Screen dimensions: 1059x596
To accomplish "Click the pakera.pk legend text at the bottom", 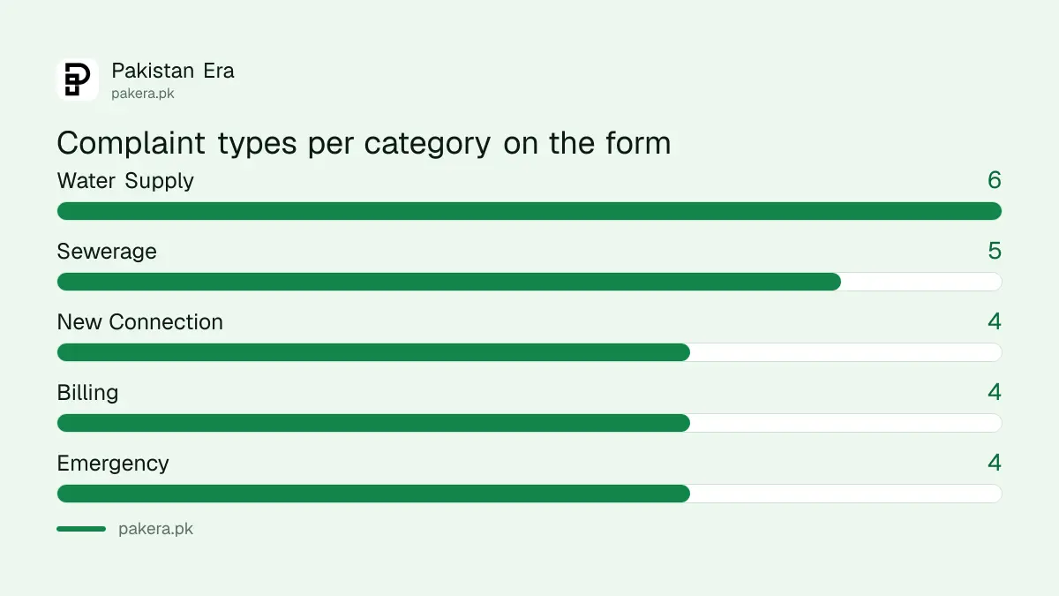I will (x=155, y=530).
